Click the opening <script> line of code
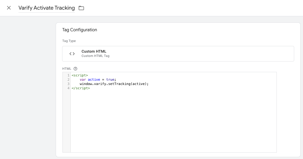The width and height of the screenshot is (303, 159). click(x=80, y=75)
